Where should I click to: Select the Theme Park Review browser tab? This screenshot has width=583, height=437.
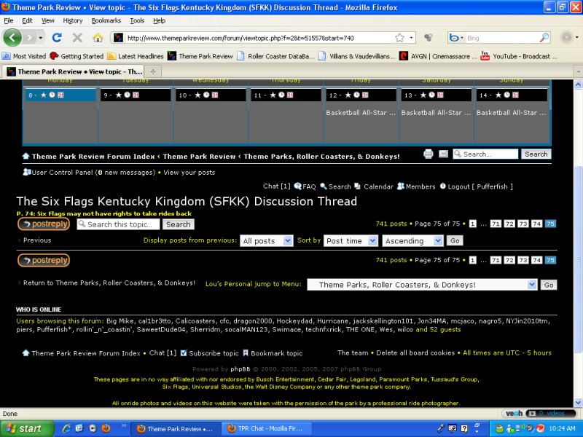pyautogui.click(x=75, y=71)
